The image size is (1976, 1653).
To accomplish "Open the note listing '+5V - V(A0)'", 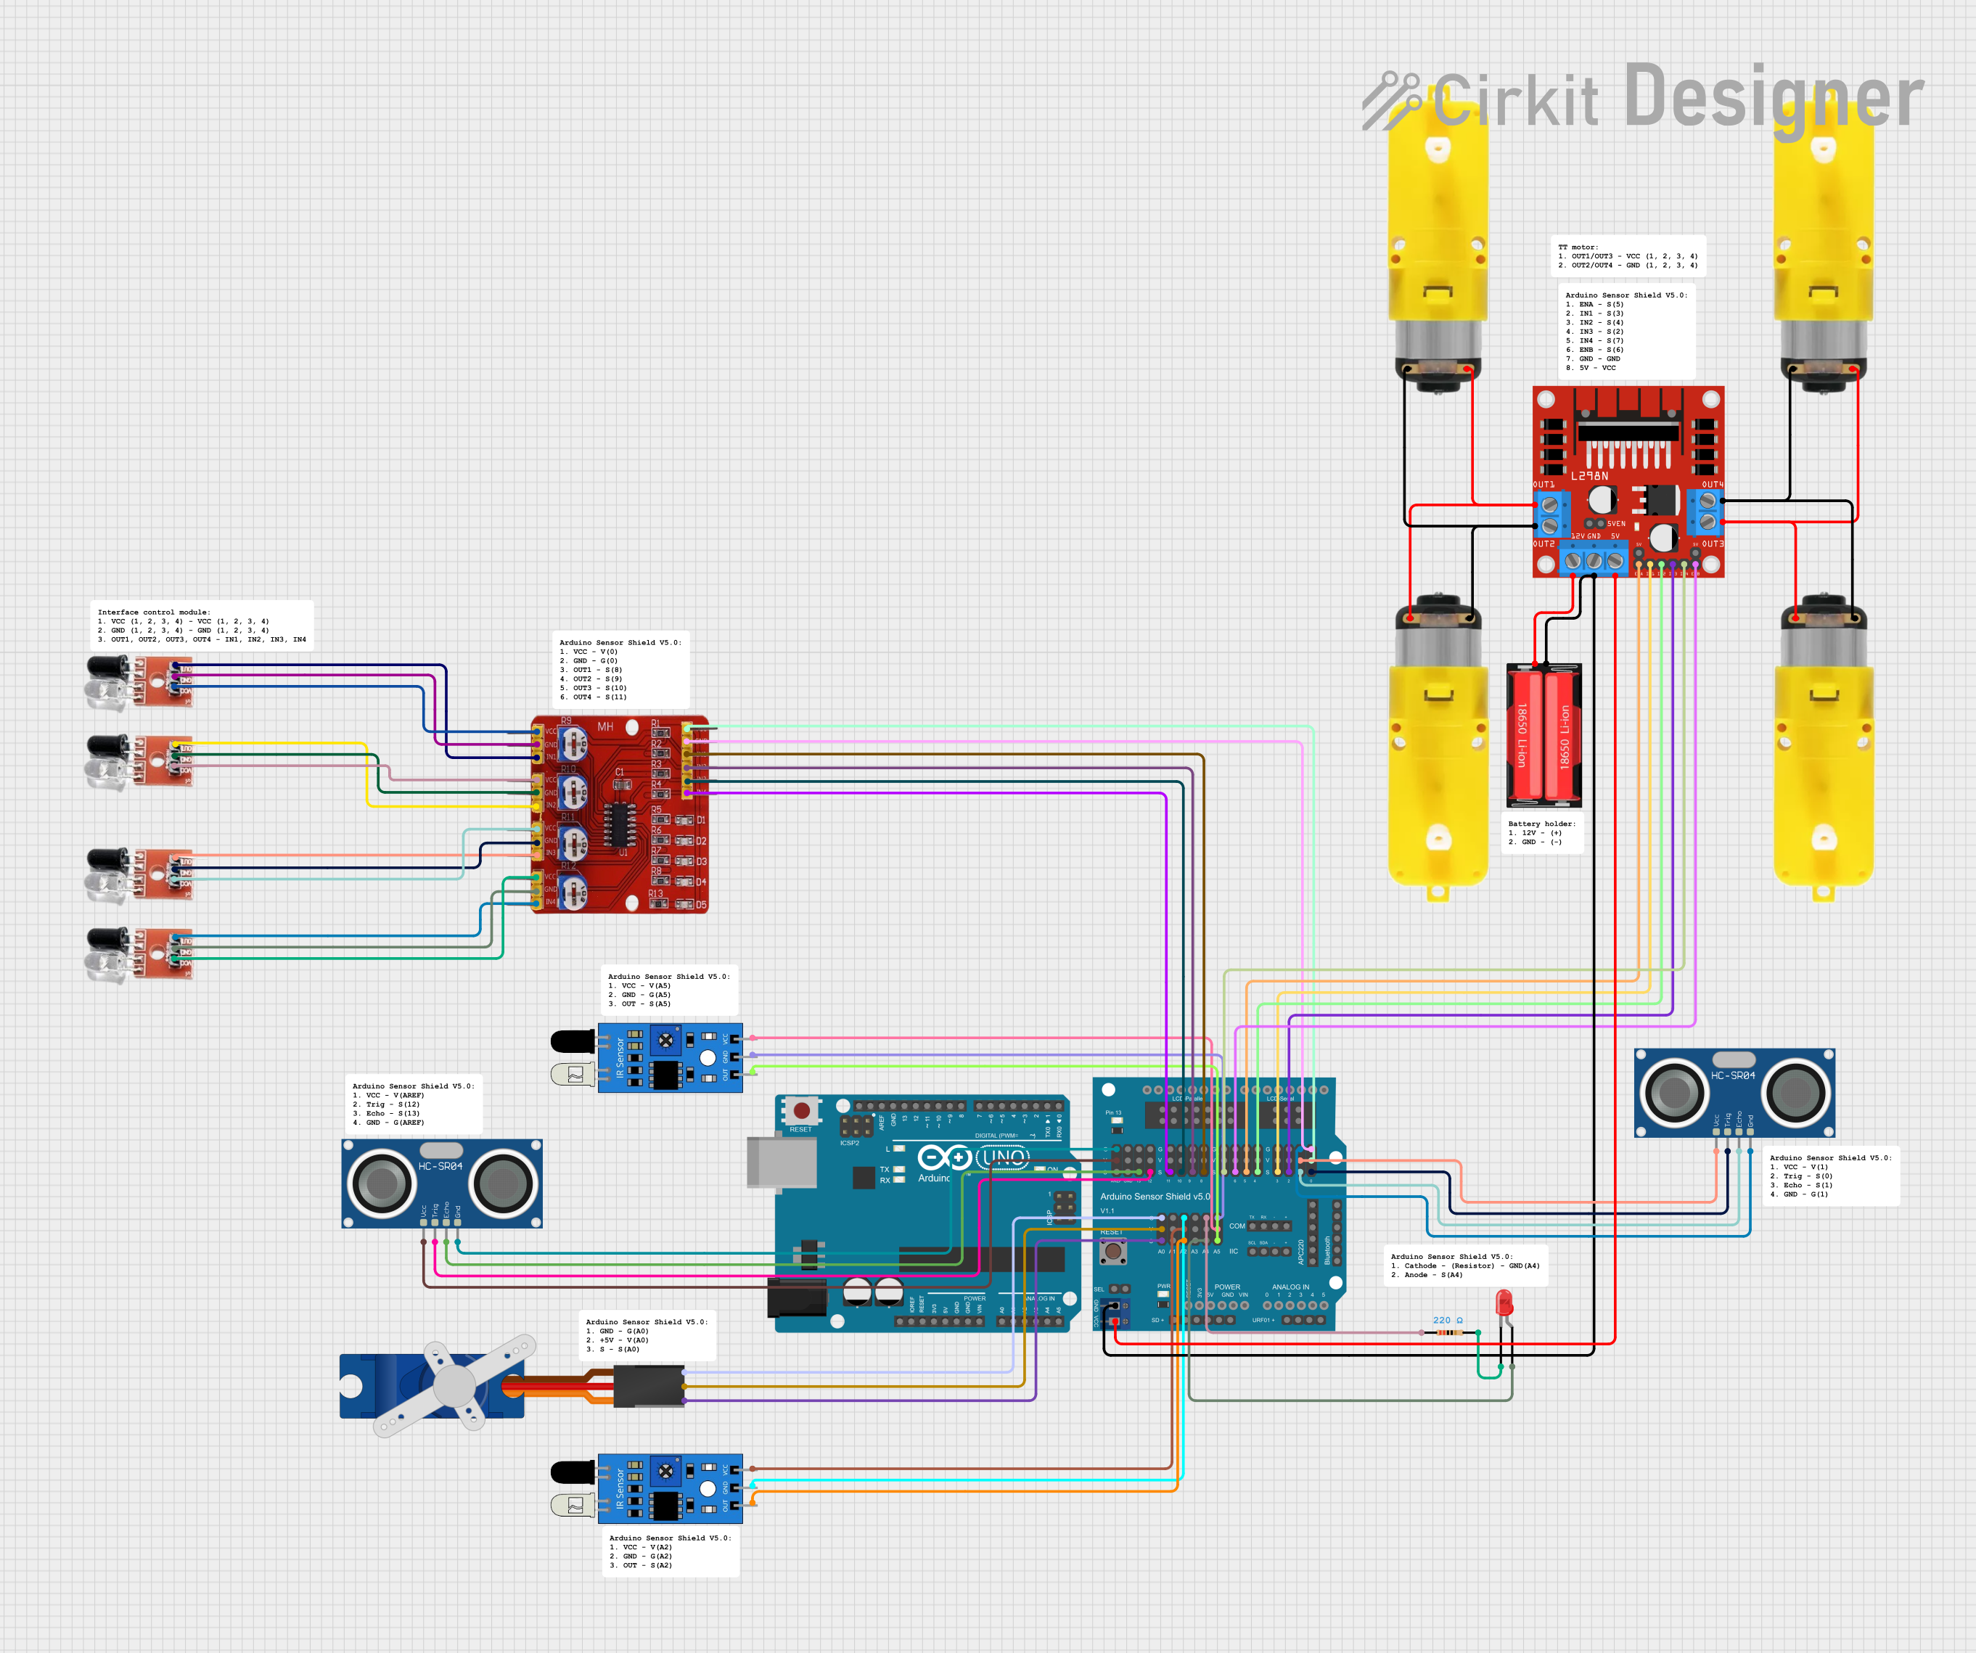I will pyautogui.click(x=647, y=1335).
